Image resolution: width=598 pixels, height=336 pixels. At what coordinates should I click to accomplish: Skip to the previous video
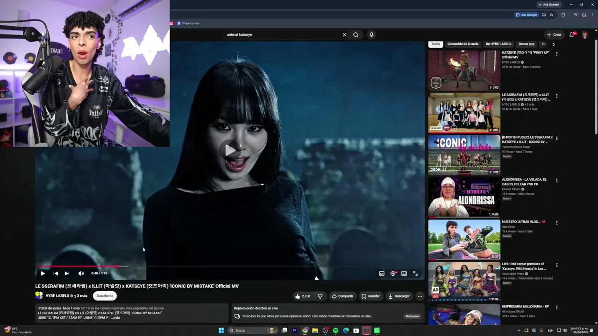coord(56,273)
